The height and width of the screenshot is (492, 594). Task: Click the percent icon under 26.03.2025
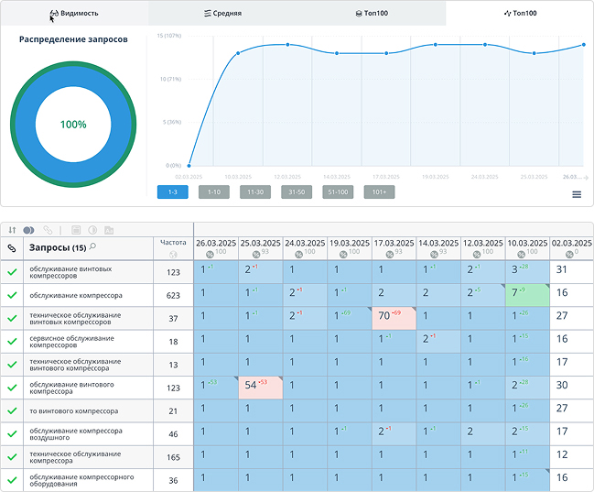pos(210,253)
